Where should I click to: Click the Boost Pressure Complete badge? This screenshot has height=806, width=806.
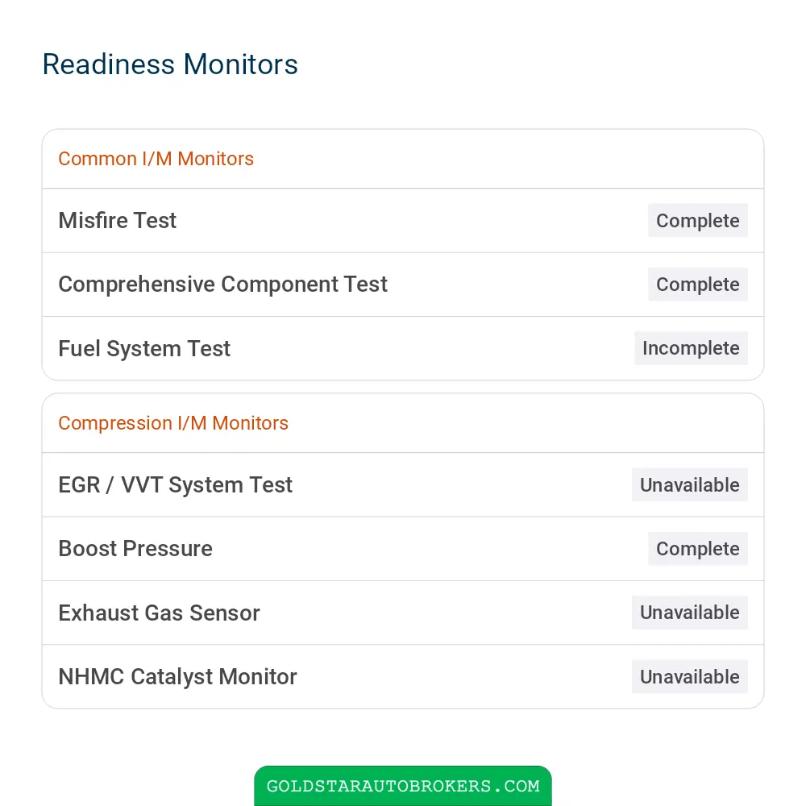(697, 548)
